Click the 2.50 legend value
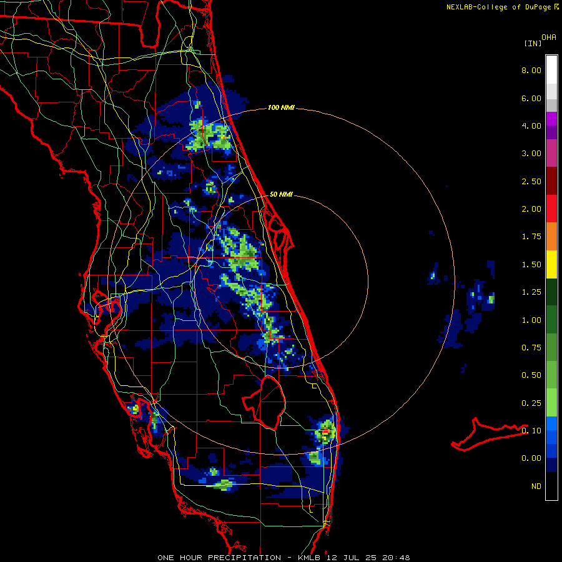Image resolution: width=562 pixels, height=562 pixels. tap(531, 181)
